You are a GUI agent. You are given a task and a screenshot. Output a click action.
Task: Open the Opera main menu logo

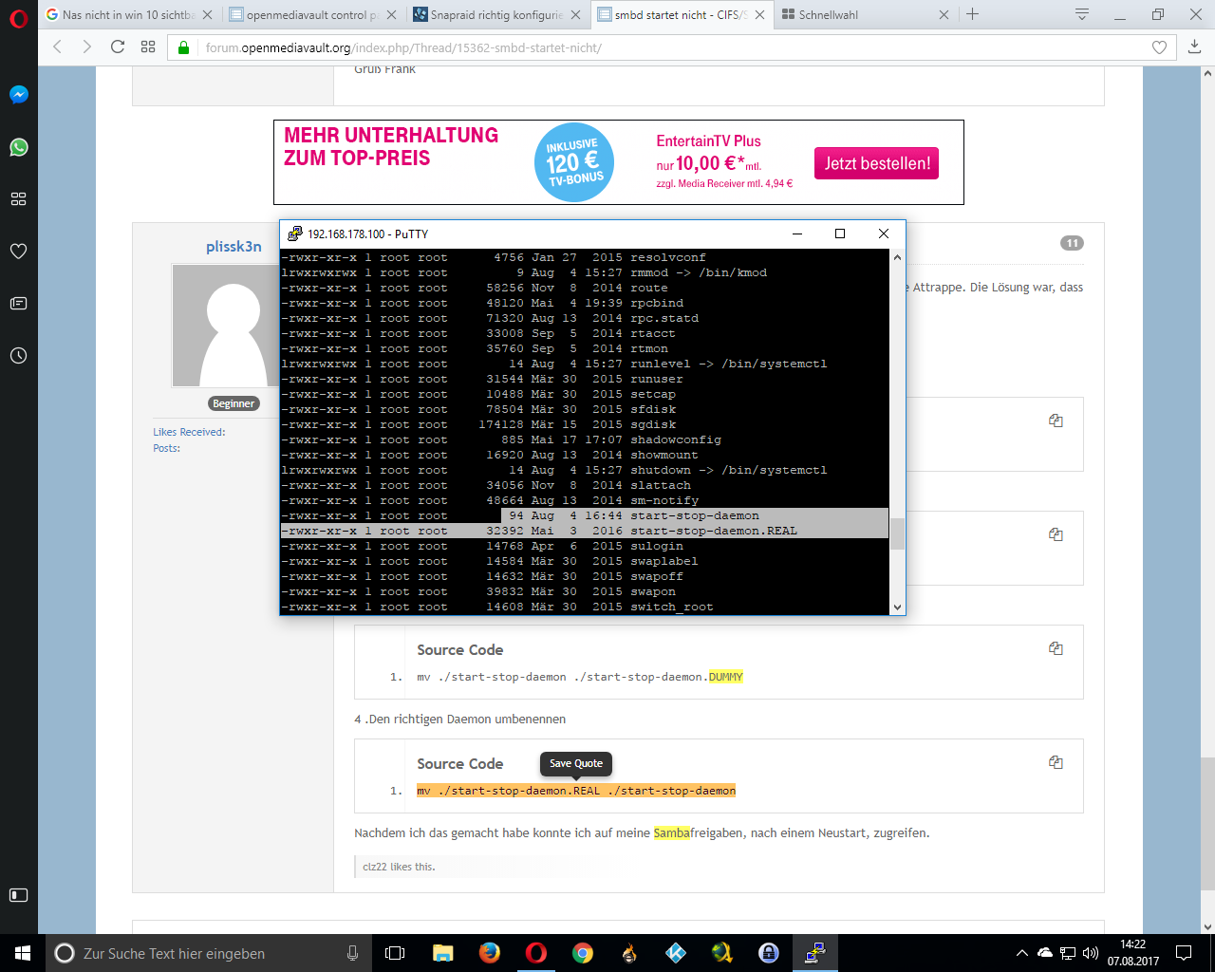[x=18, y=18]
